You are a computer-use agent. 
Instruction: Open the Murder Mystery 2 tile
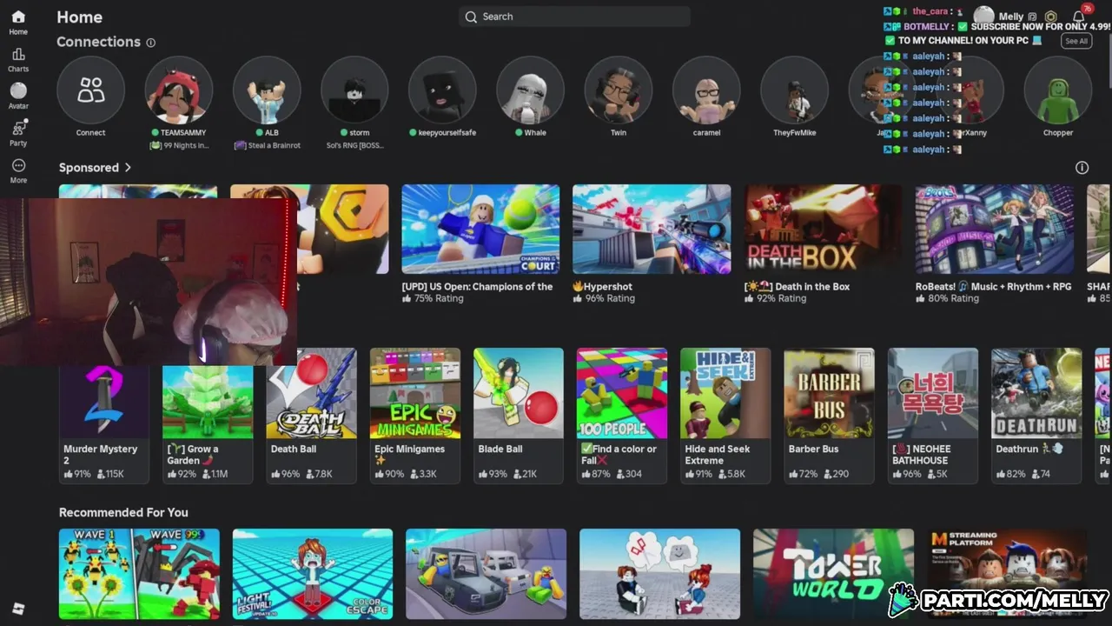pos(103,416)
